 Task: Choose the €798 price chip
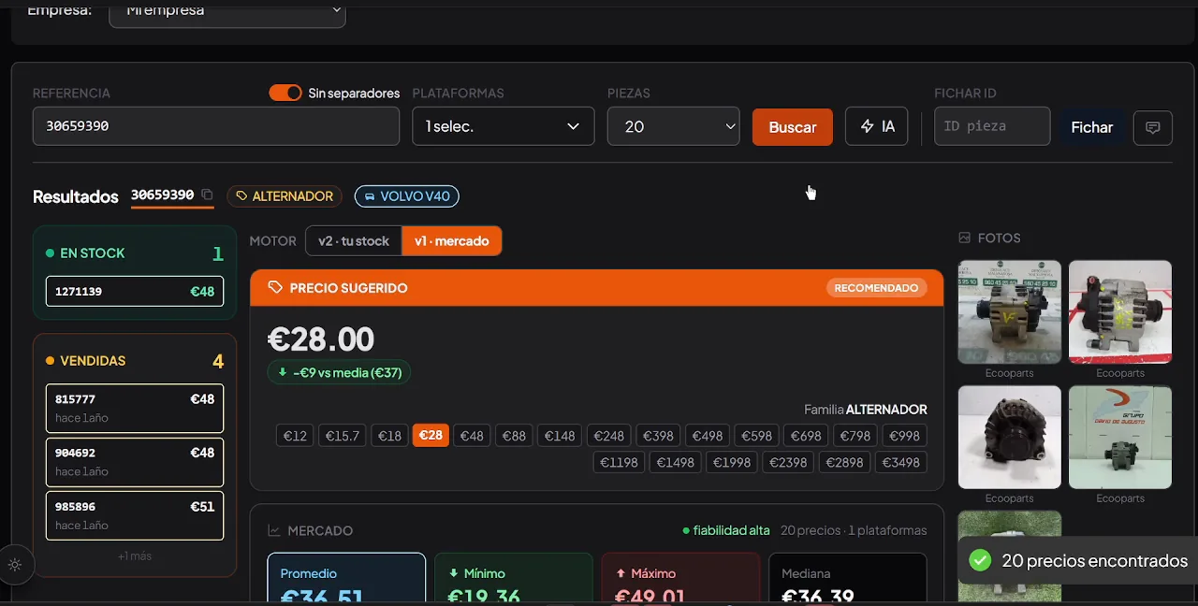(x=855, y=436)
